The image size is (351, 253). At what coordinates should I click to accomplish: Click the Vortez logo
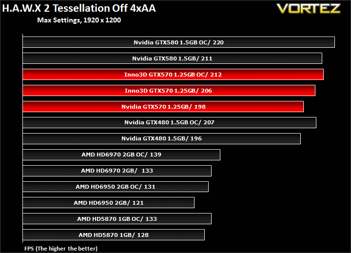pos(309,8)
